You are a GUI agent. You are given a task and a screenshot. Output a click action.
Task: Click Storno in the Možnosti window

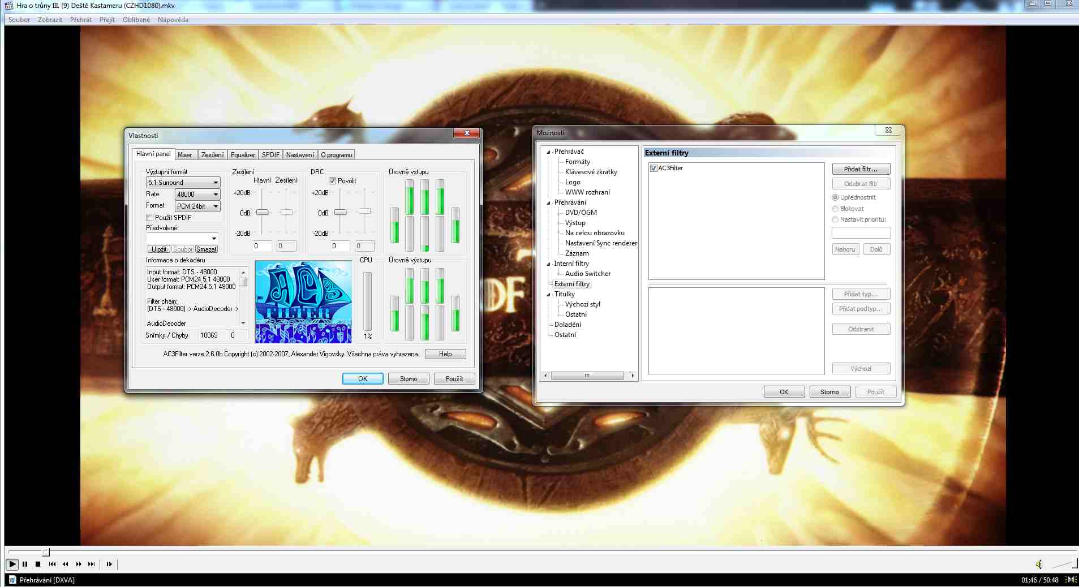point(829,392)
